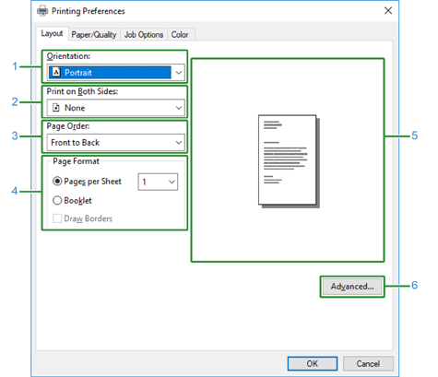The image size is (438, 377).
Task: Click the document preview page thumbnail
Action: [x=289, y=161]
